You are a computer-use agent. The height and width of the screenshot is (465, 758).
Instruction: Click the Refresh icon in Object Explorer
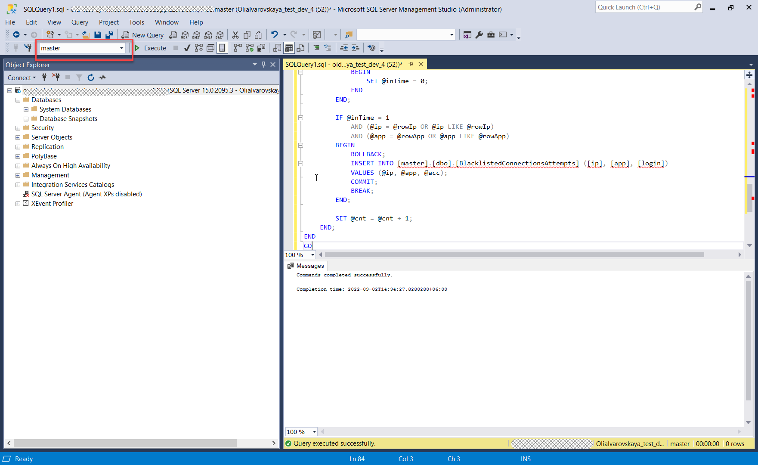click(x=90, y=77)
